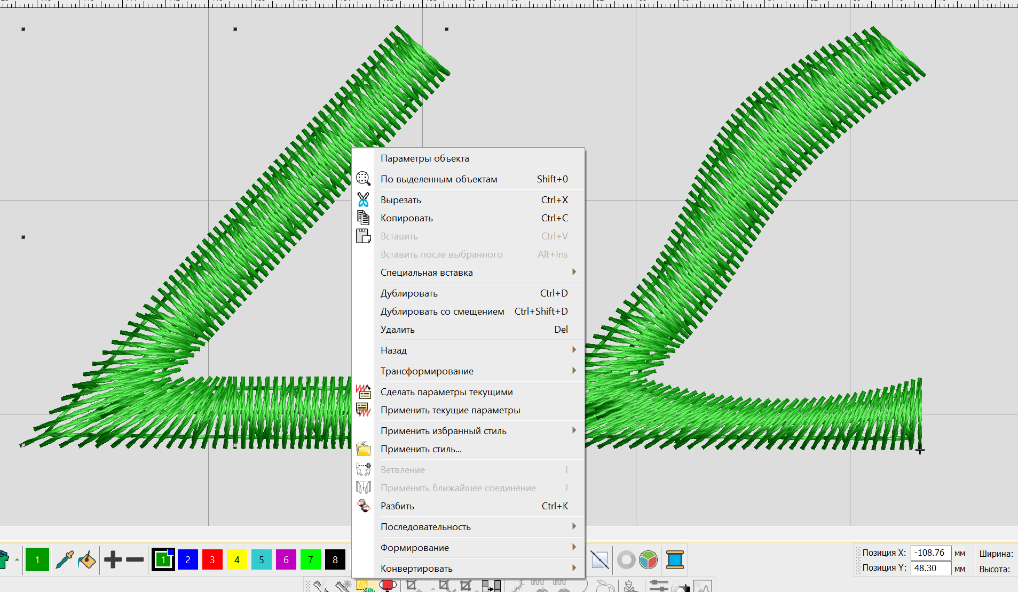Choose Удалить from the context menu

coord(397,330)
